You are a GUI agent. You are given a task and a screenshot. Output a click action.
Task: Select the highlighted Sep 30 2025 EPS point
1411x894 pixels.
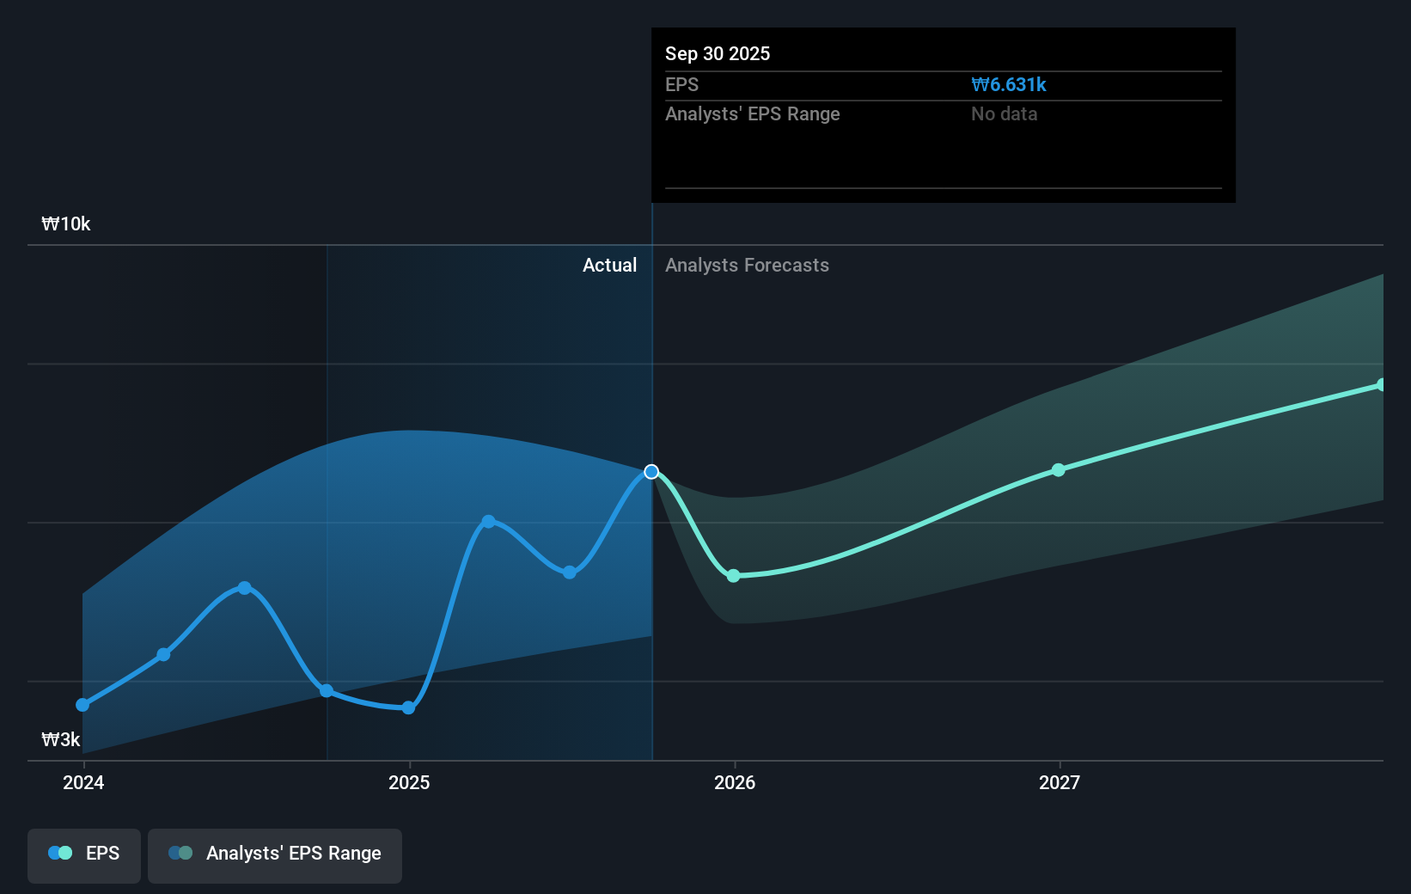pos(651,472)
